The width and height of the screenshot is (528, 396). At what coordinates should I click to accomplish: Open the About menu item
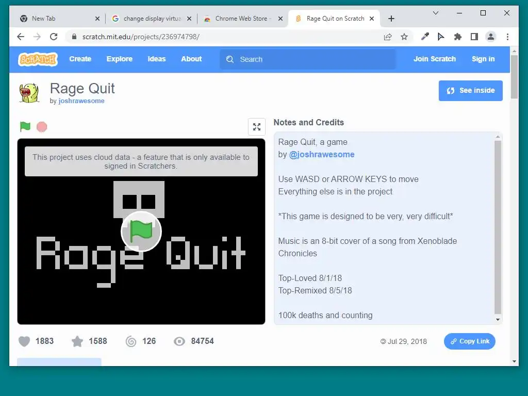click(x=191, y=59)
